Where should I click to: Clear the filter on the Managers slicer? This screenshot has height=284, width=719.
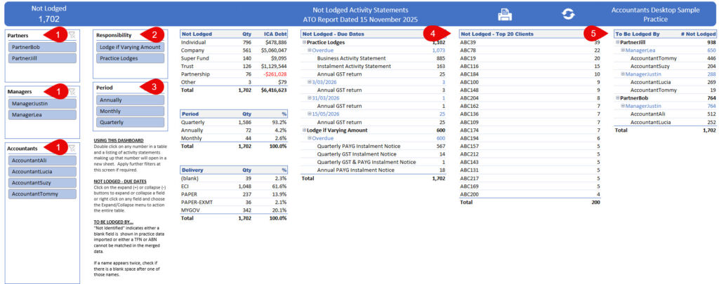(72, 90)
